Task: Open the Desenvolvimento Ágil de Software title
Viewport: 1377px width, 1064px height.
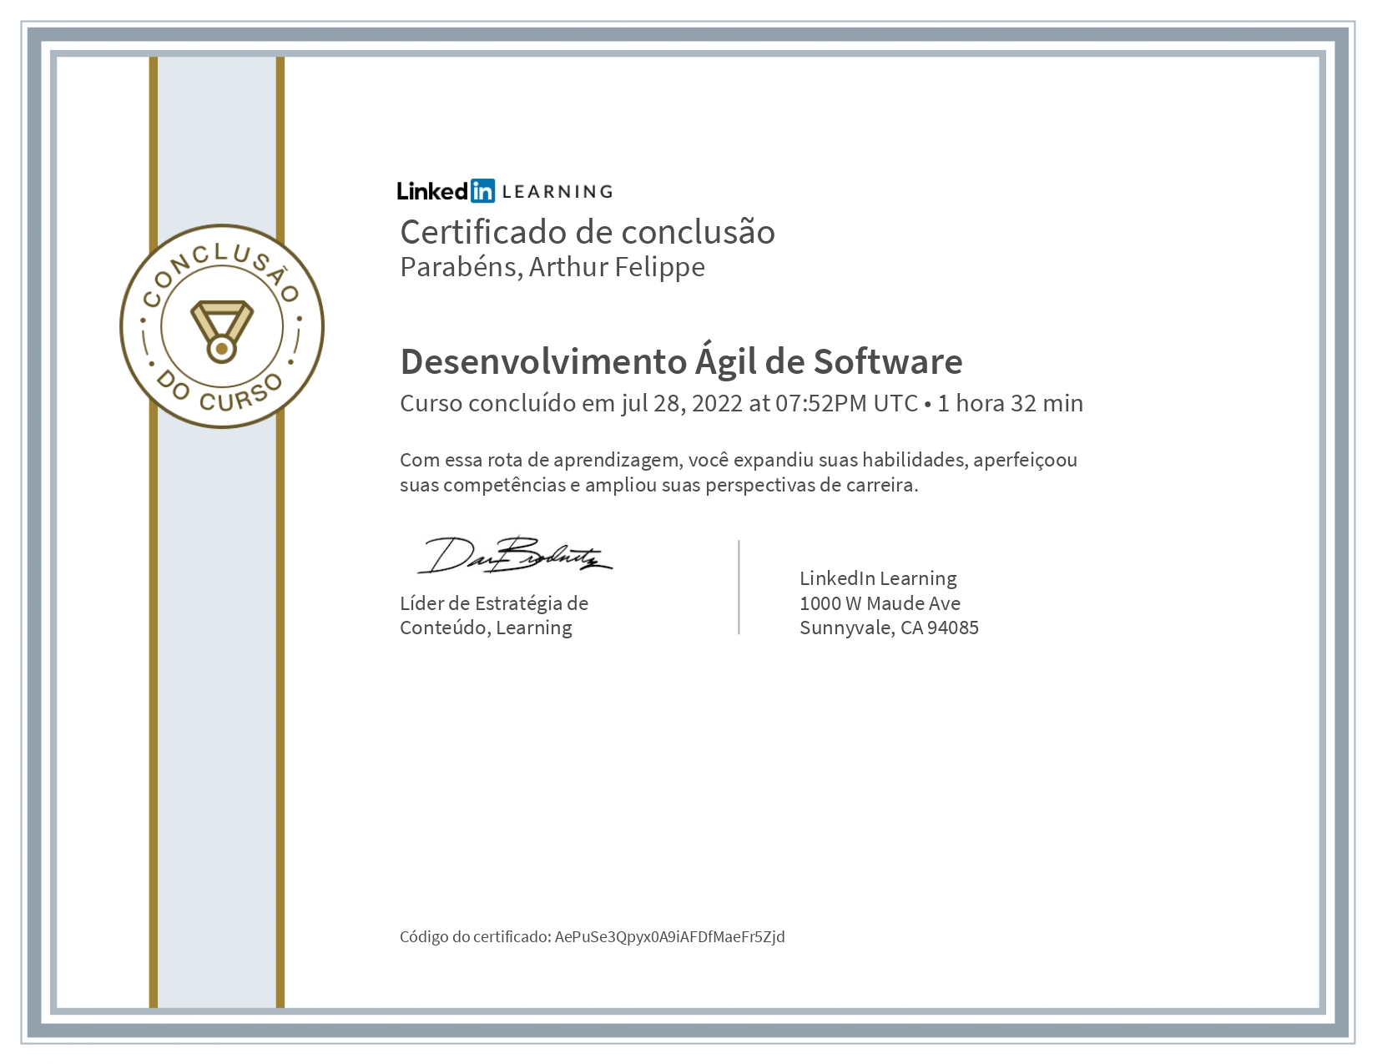Action: coord(681,361)
